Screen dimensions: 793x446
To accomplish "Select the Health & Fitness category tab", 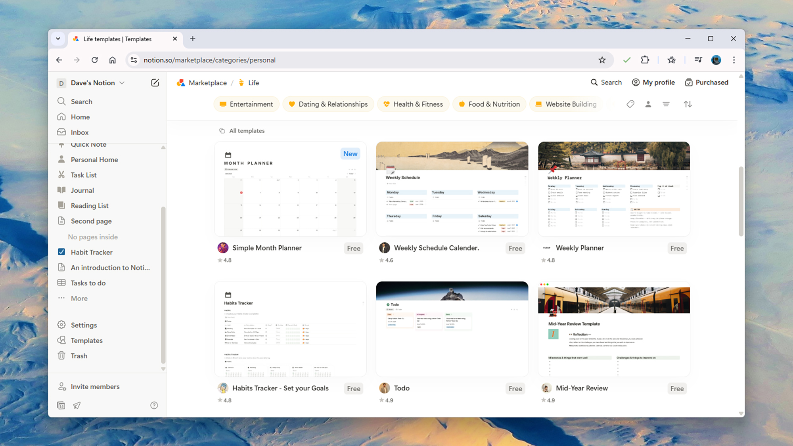I will (413, 104).
